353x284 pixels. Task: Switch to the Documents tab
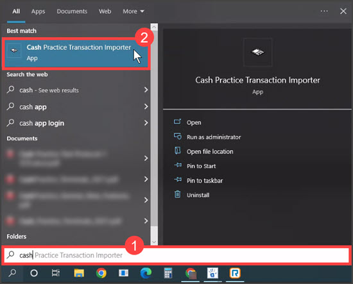(x=72, y=12)
